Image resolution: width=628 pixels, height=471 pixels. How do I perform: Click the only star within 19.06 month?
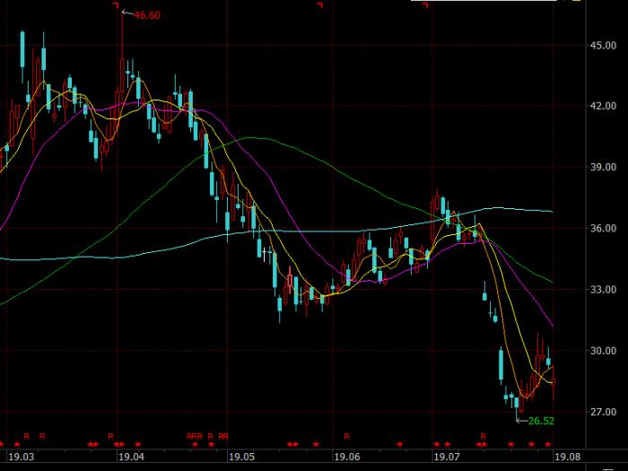point(400,444)
